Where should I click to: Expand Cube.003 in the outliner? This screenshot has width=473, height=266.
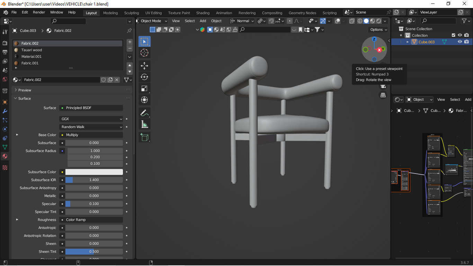pos(408,42)
